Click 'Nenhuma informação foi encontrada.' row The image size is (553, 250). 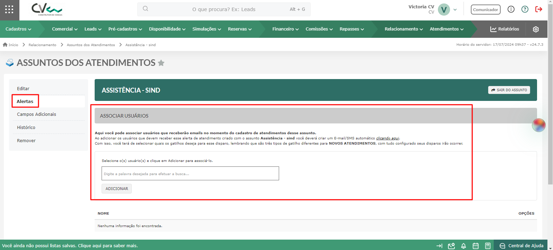[x=316, y=226]
